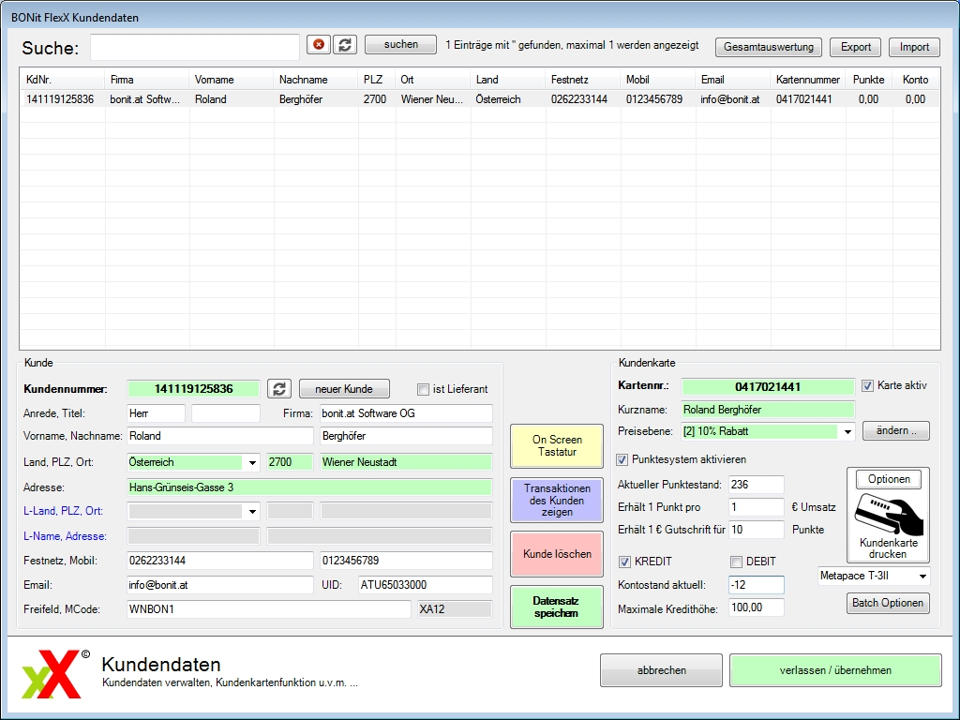The width and height of the screenshot is (960, 720).
Task: Open Gesamtauswertung
Action: pyautogui.click(x=769, y=47)
